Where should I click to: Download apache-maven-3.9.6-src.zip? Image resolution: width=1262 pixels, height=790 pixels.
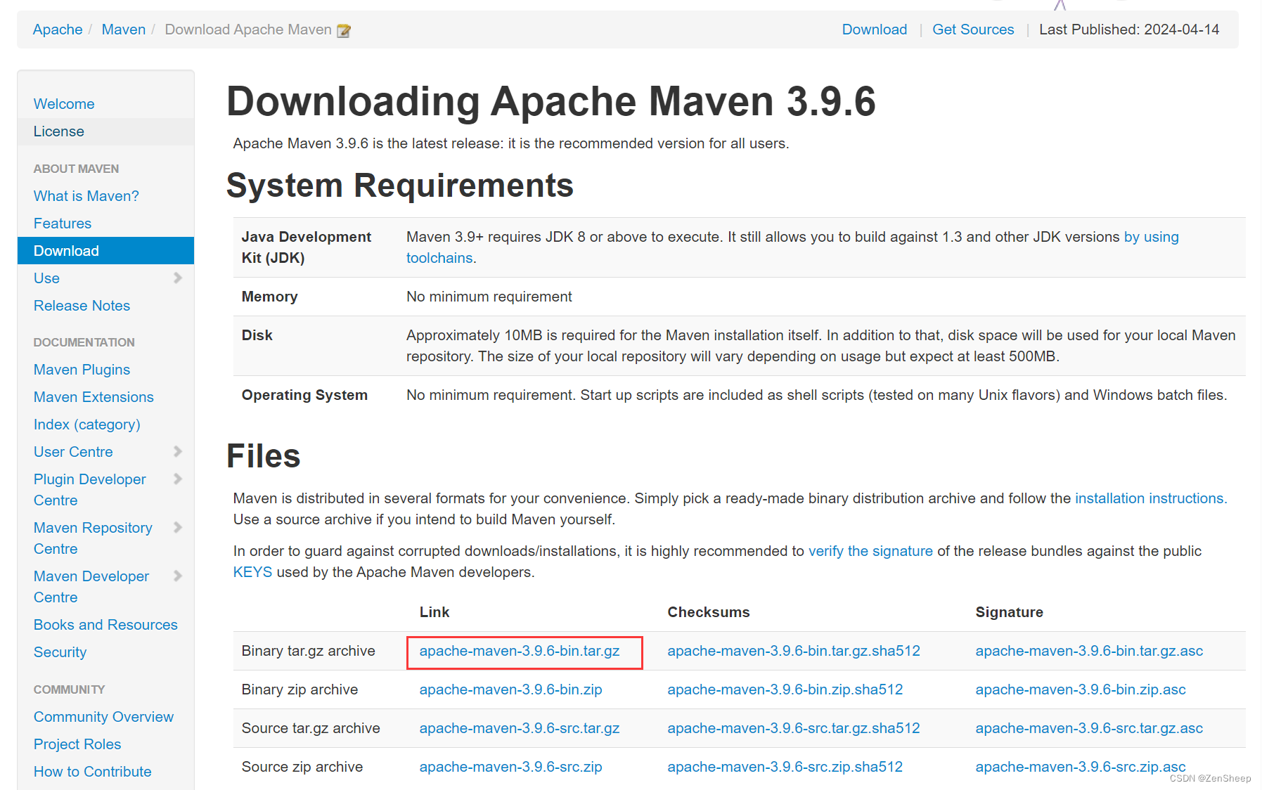click(x=511, y=767)
